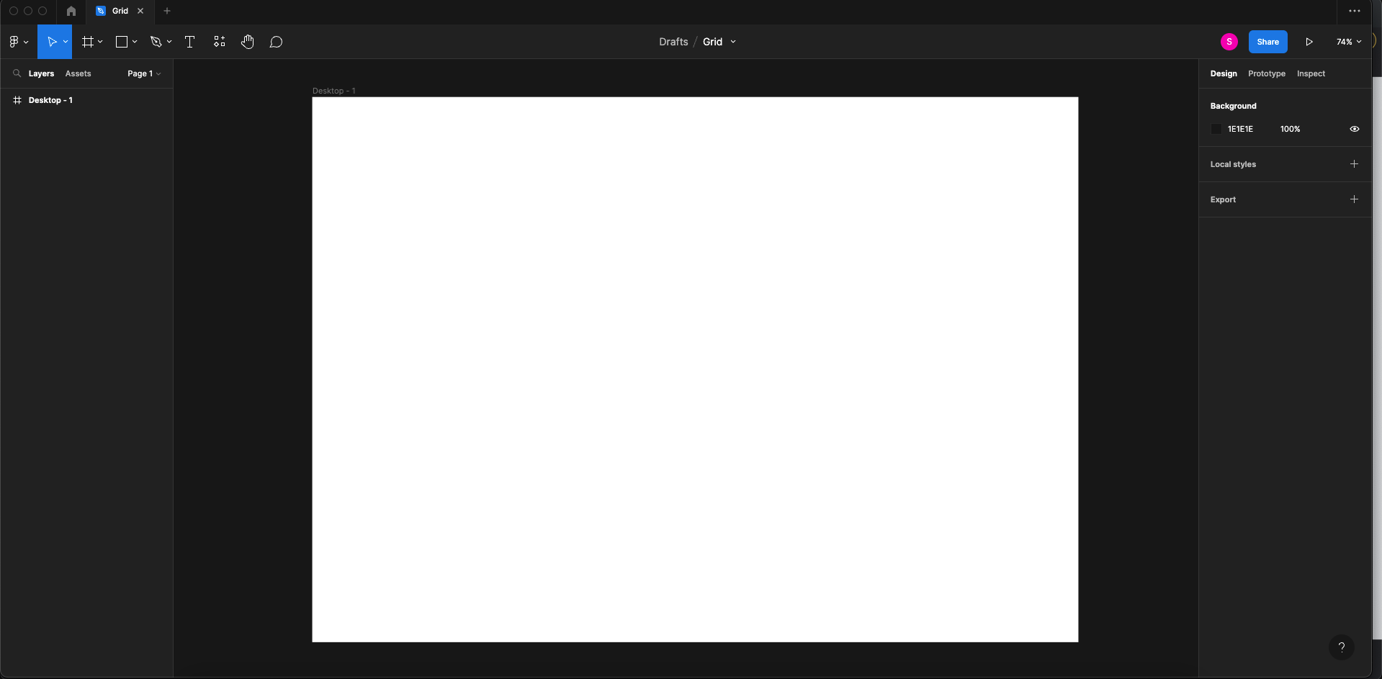
Task: Open the Comment tool
Action: pyautogui.click(x=276, y=42)
